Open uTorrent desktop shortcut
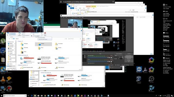 click(3, 41)
